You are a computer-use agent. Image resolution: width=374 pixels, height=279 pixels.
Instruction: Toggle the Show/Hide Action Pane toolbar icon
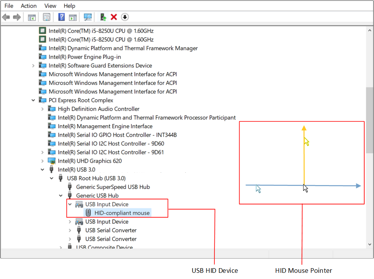73,17
